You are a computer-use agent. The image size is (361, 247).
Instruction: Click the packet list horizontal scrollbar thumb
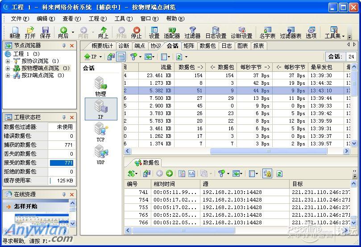click(x=183, y=230)
